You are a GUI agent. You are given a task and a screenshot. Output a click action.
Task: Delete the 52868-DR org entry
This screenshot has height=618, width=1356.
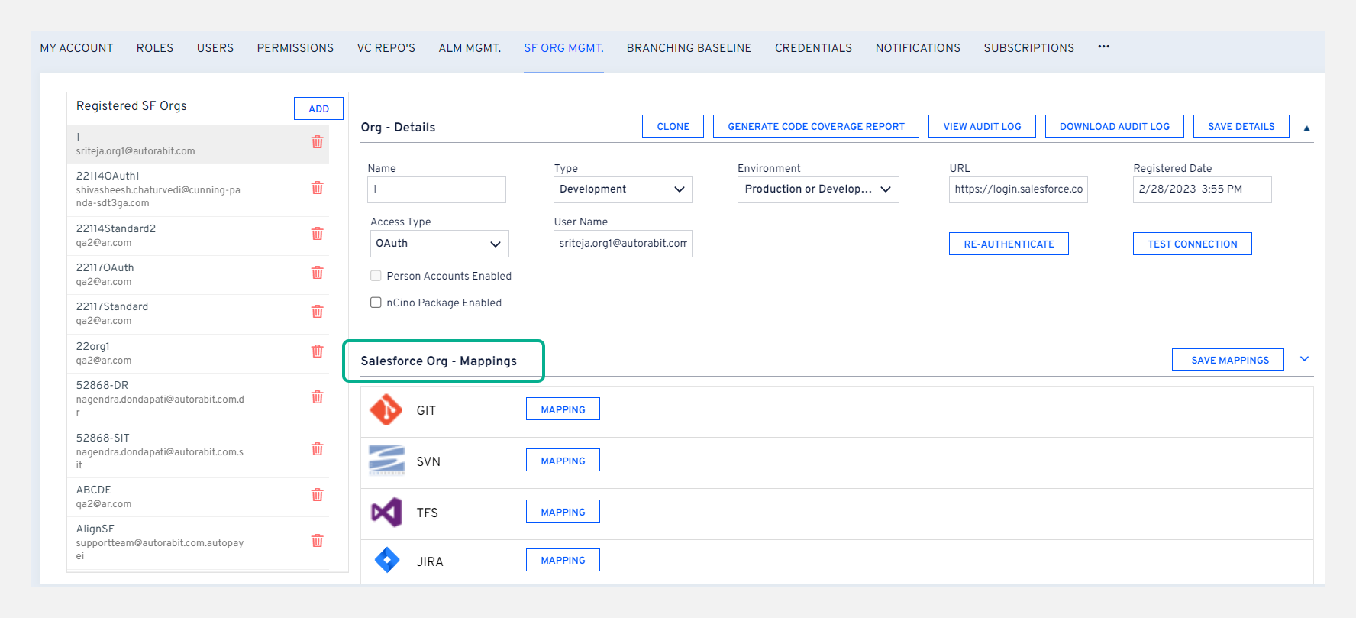click(317, 397)
